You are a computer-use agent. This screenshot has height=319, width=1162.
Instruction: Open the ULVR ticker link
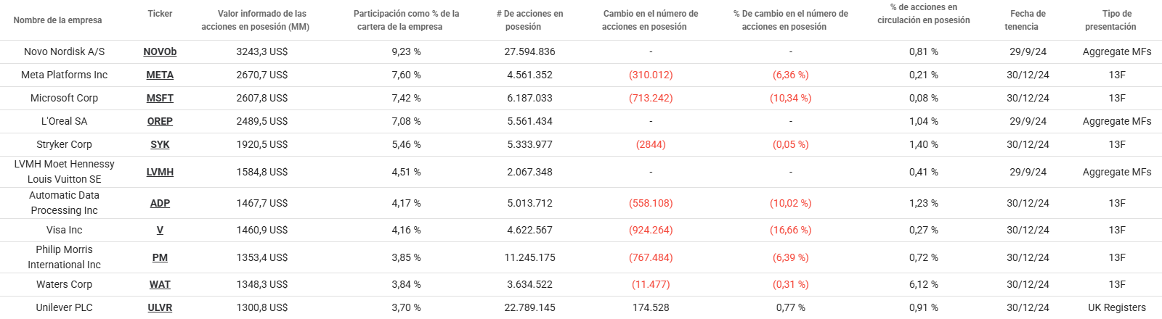160,307
